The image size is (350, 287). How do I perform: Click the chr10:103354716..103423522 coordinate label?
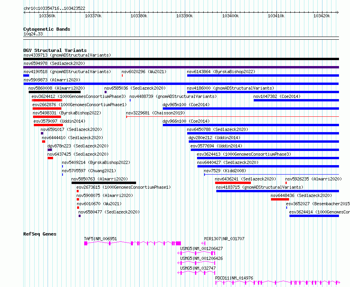point(54,9)
